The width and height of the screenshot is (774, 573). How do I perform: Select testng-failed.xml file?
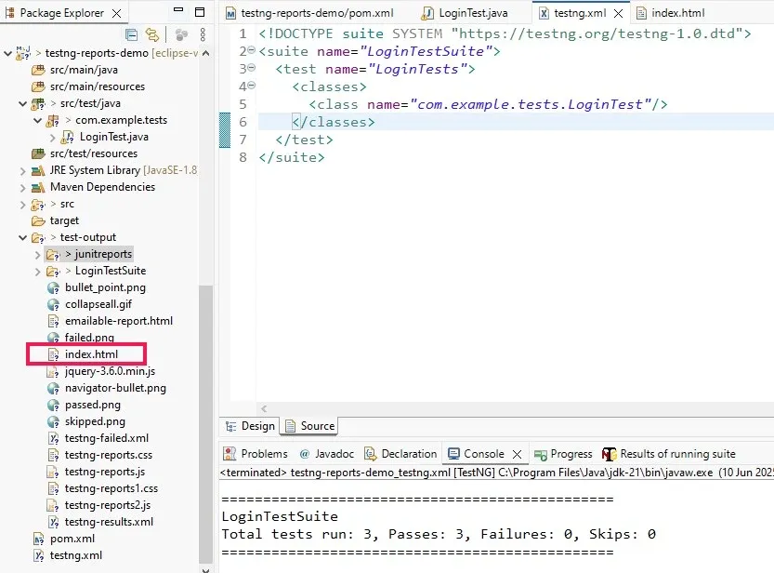[107, 438]
